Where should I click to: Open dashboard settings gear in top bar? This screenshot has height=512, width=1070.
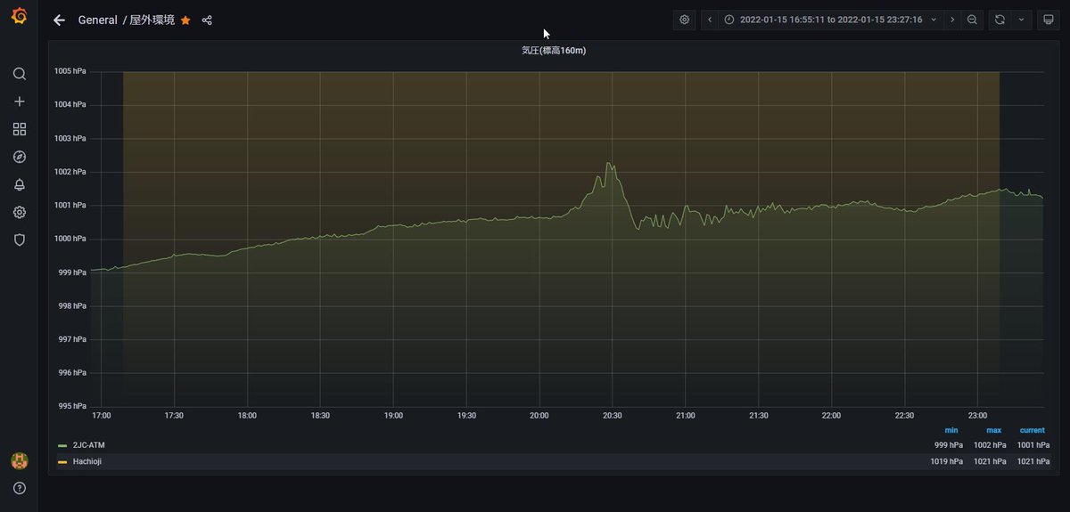point(685,20)
